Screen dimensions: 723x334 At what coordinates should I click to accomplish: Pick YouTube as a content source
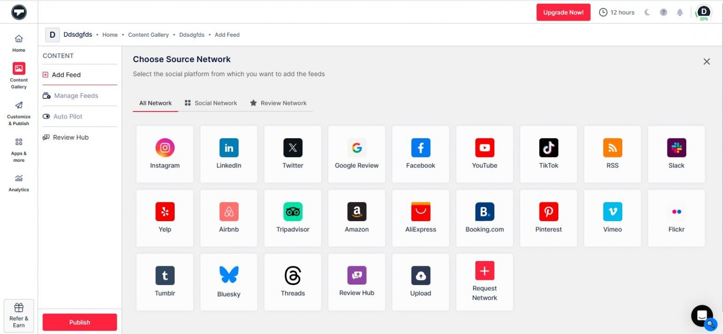(484, 154)
